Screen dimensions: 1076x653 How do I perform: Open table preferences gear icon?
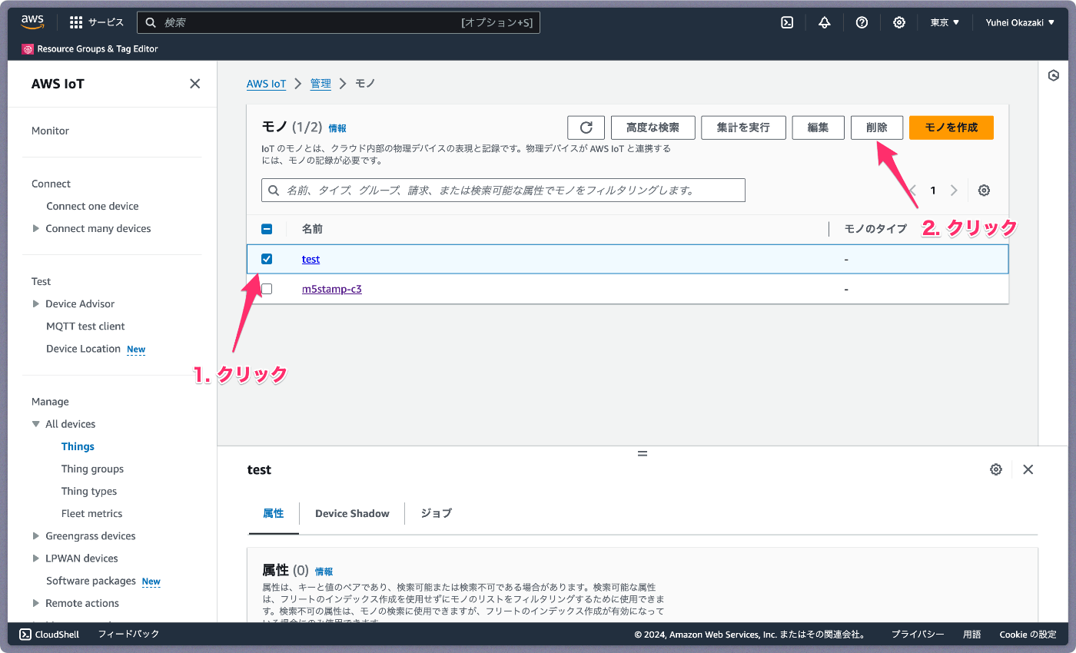click(x=984, y=191)
